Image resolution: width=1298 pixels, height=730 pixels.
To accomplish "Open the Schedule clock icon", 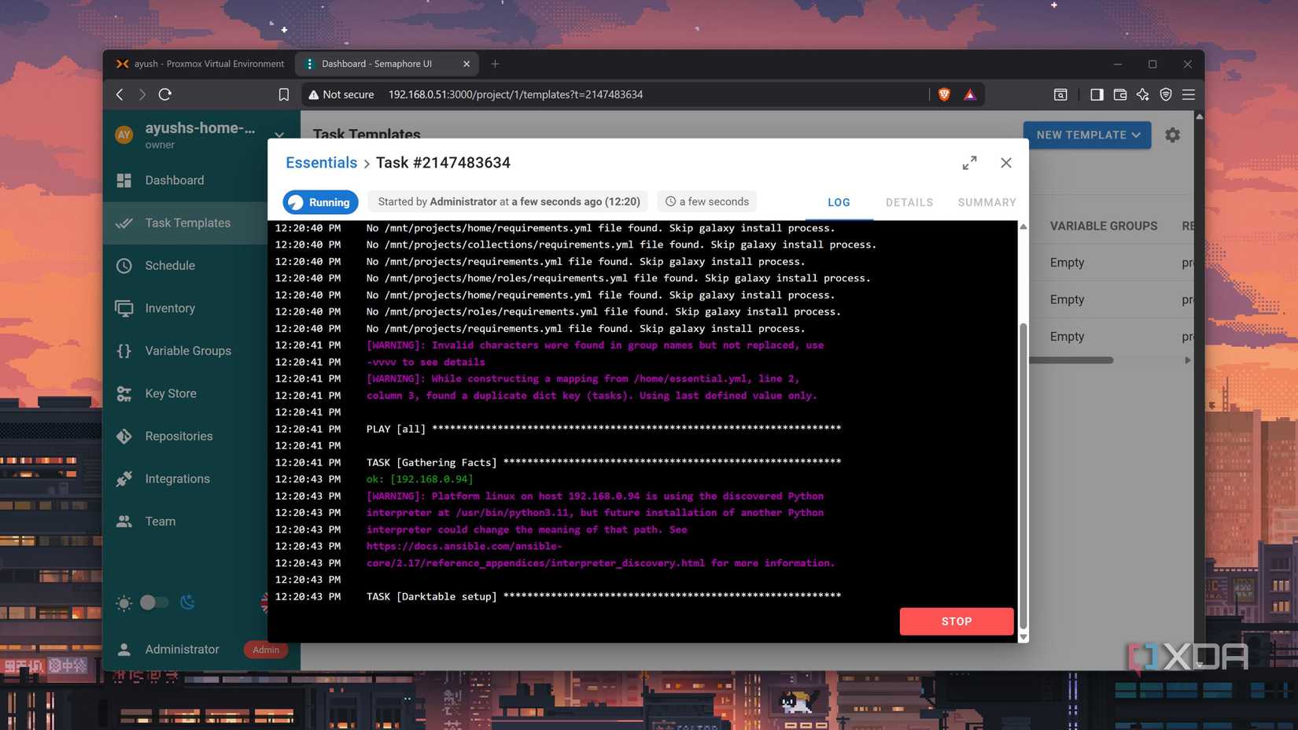I will click(x=124, y=266).
